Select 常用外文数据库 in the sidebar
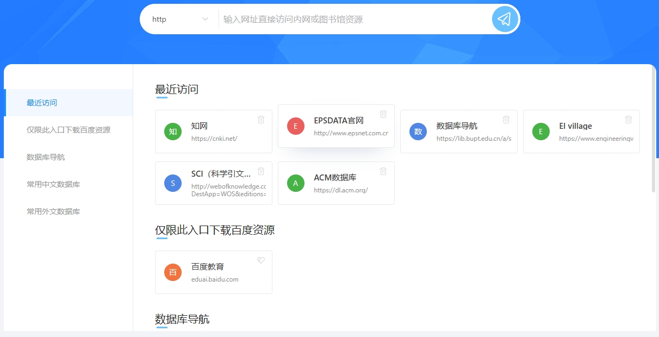 [69, 211]
